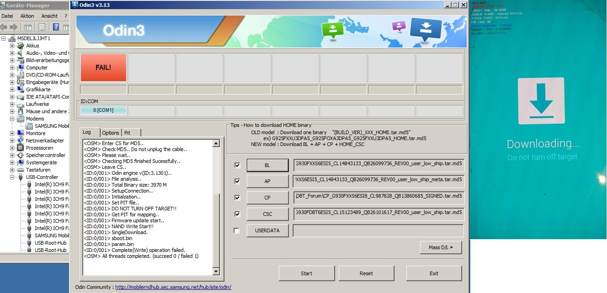607x293 pixels.
Task: Uncheck the CP file checkbox
Action: [x=237, y=198]
